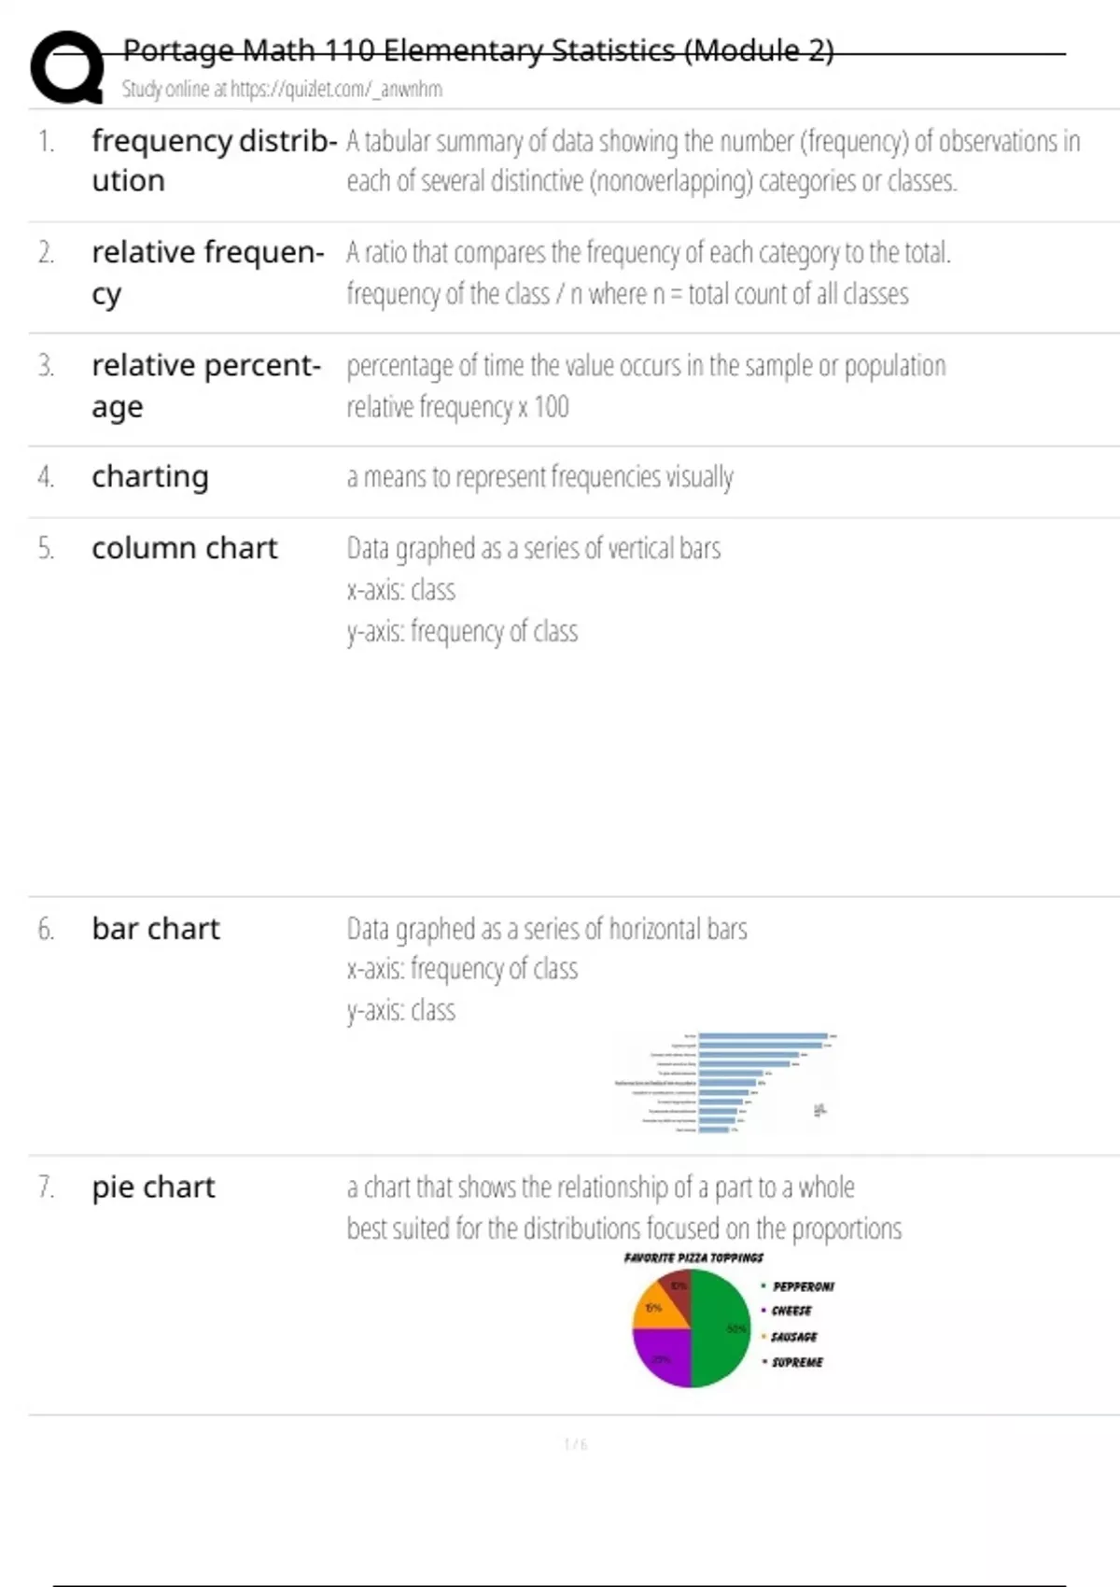The image size is (1120, 1587).
Task: Select the 'pie chart' term
Action: click(153, 1187)
